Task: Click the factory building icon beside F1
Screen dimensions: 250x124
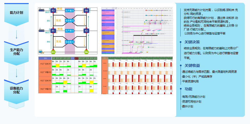Action: [x=42, y=30]
